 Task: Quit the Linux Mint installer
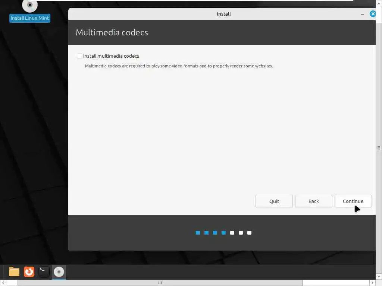click(274, 201)
